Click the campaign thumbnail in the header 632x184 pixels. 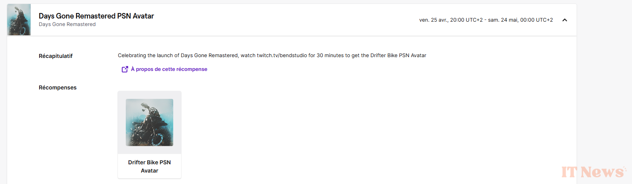[x=19, y=20]
